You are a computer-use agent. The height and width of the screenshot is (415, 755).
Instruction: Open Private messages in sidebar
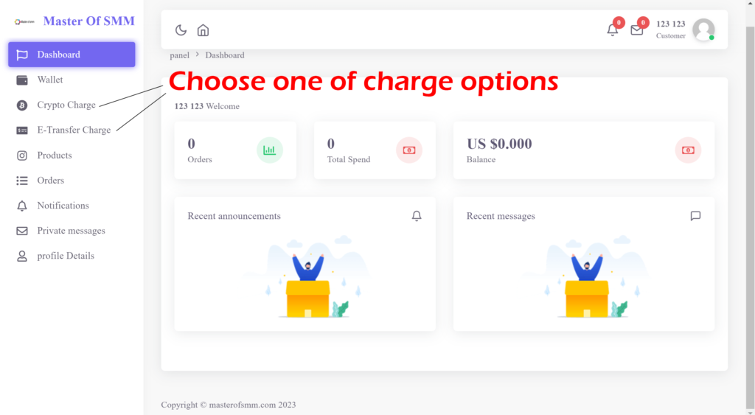coord(71,231)
